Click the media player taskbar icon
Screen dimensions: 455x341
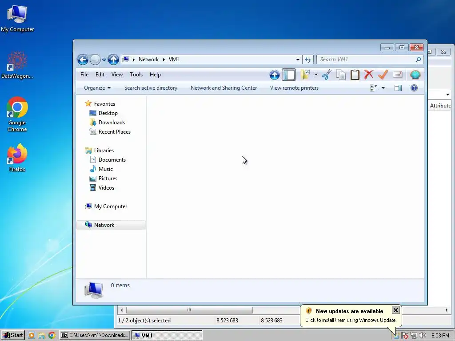[32, 336]
